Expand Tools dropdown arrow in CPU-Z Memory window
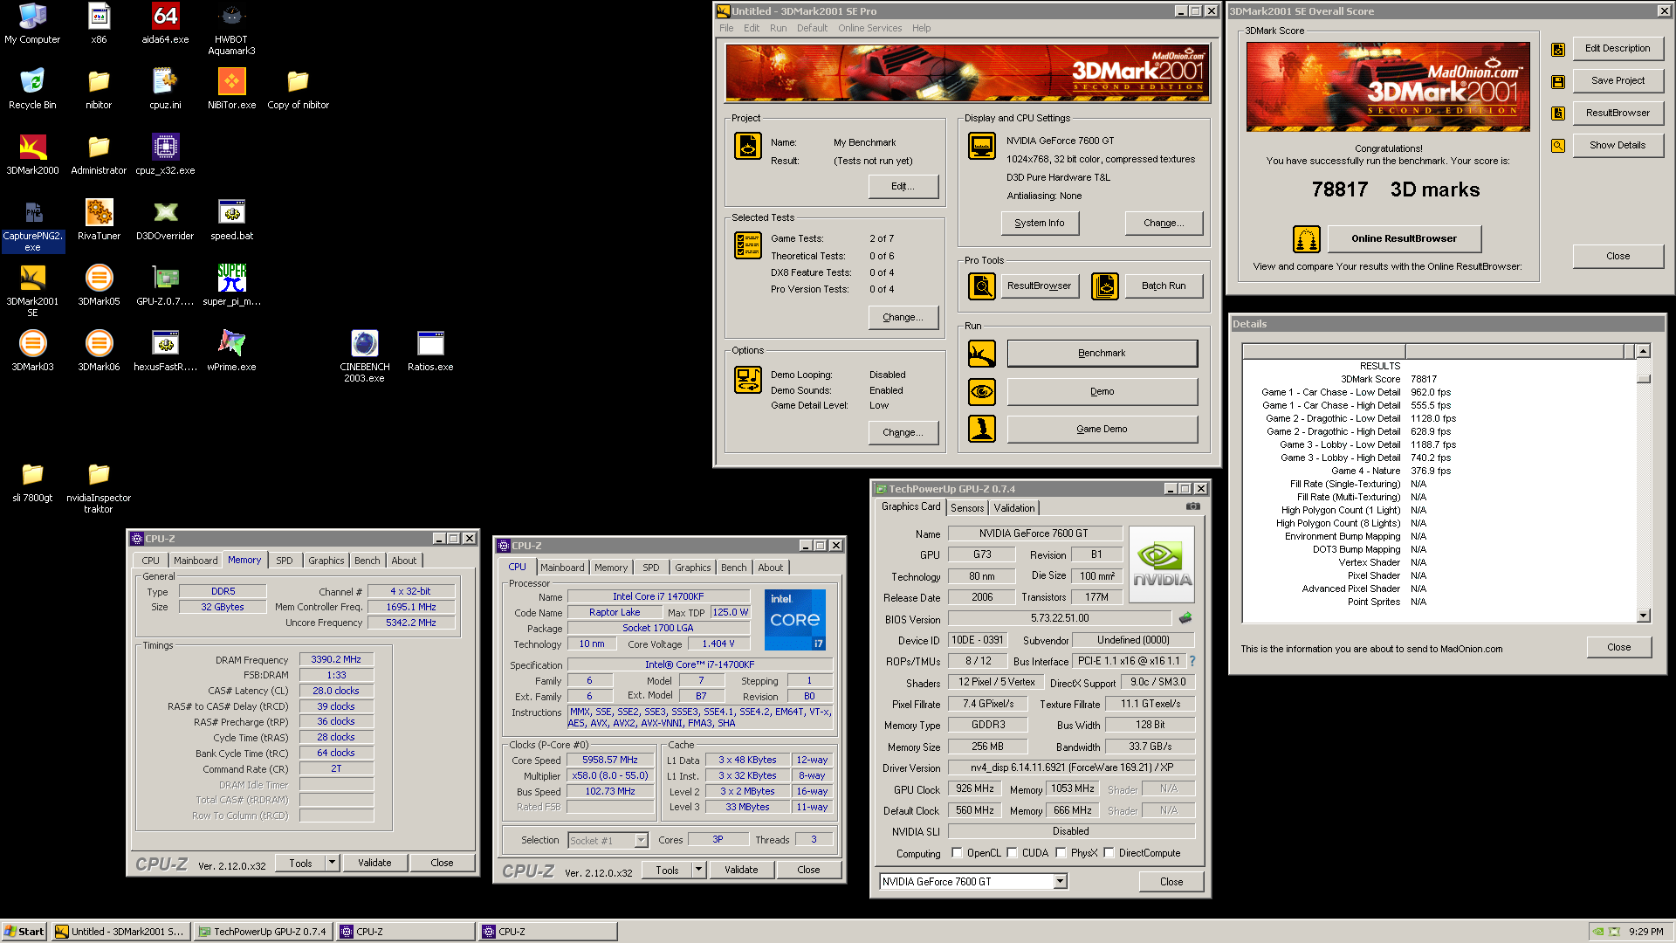 [332, 863]
